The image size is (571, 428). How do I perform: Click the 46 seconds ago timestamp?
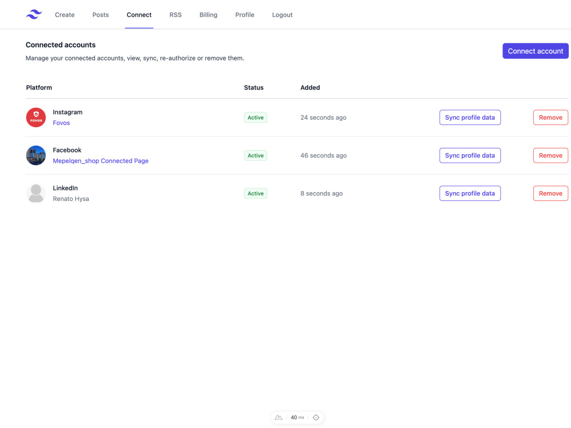(x=323, y=155)
